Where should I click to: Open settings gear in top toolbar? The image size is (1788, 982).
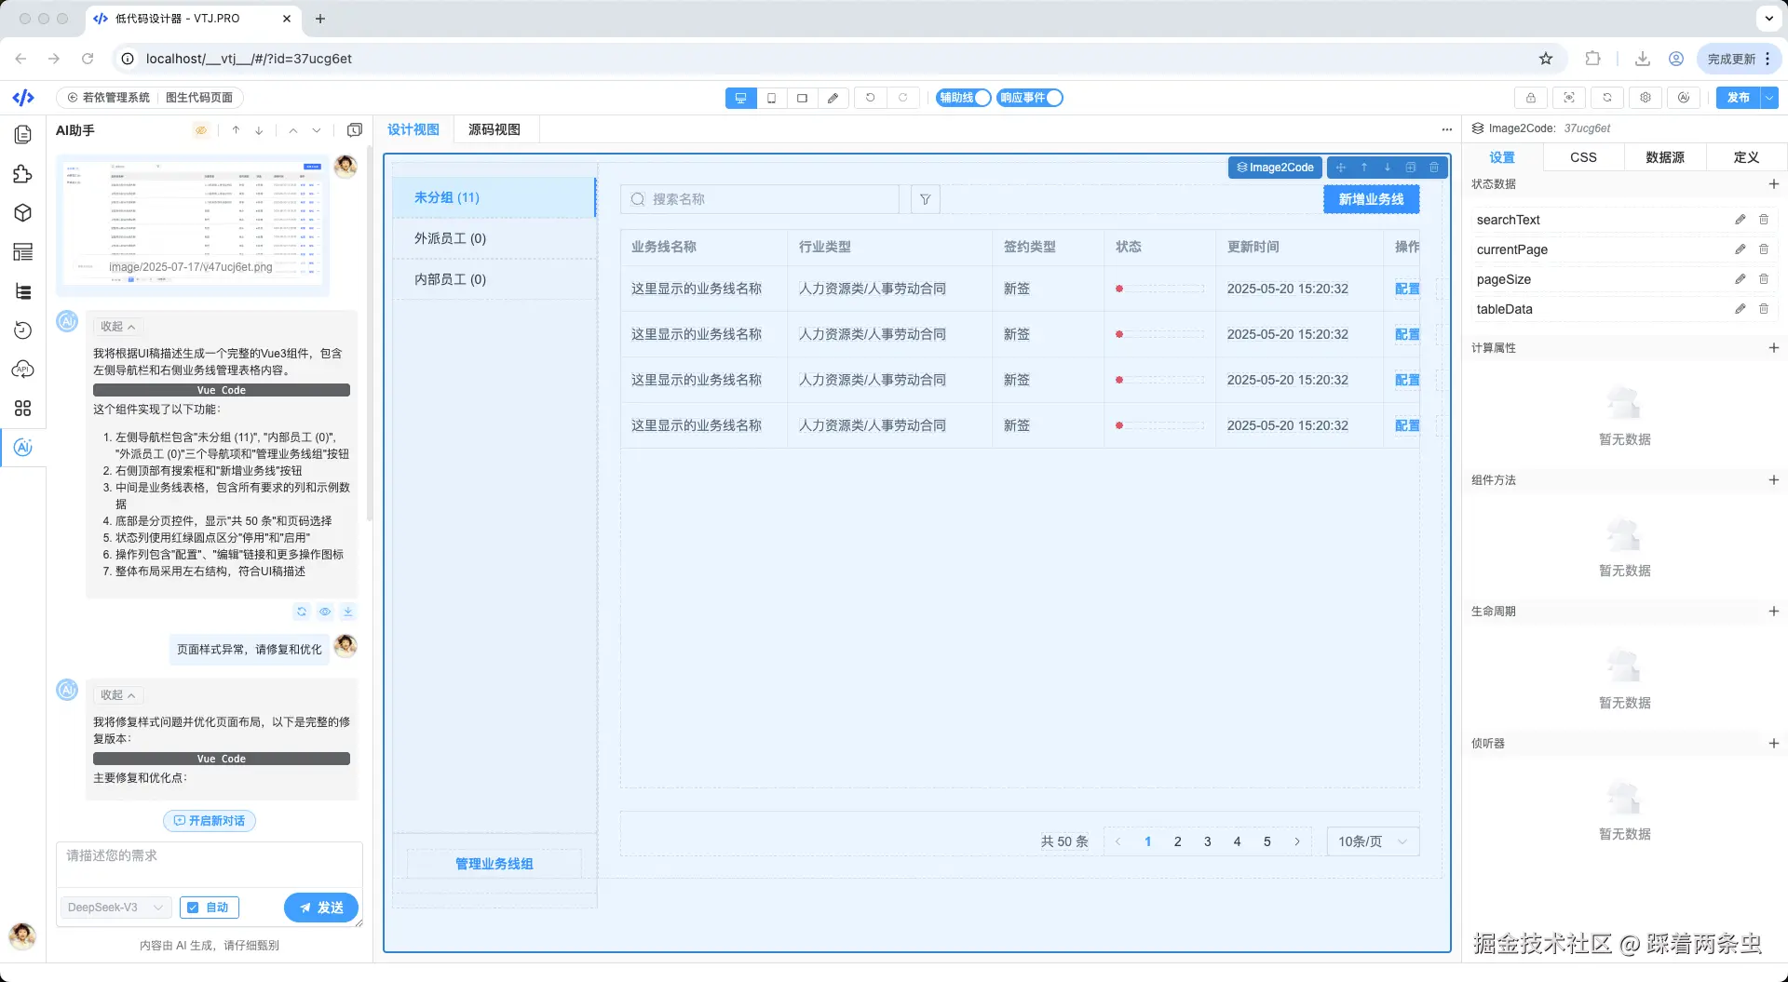click(1646, 98)
